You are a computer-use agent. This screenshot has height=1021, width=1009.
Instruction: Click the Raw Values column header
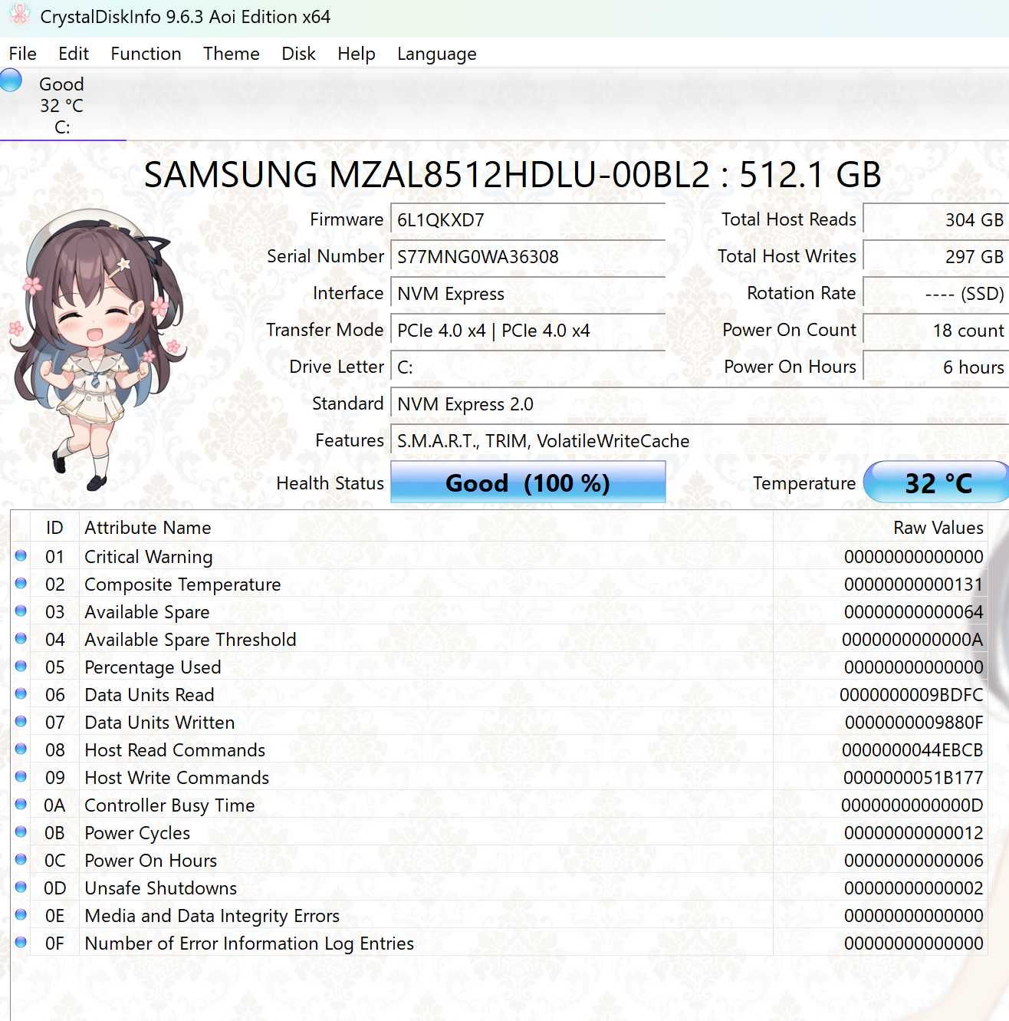point(880,528)
